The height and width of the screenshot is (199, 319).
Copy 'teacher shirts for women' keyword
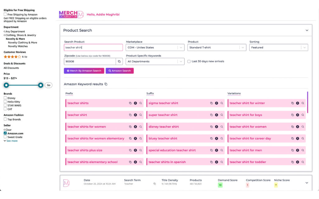tap(130, 127)
